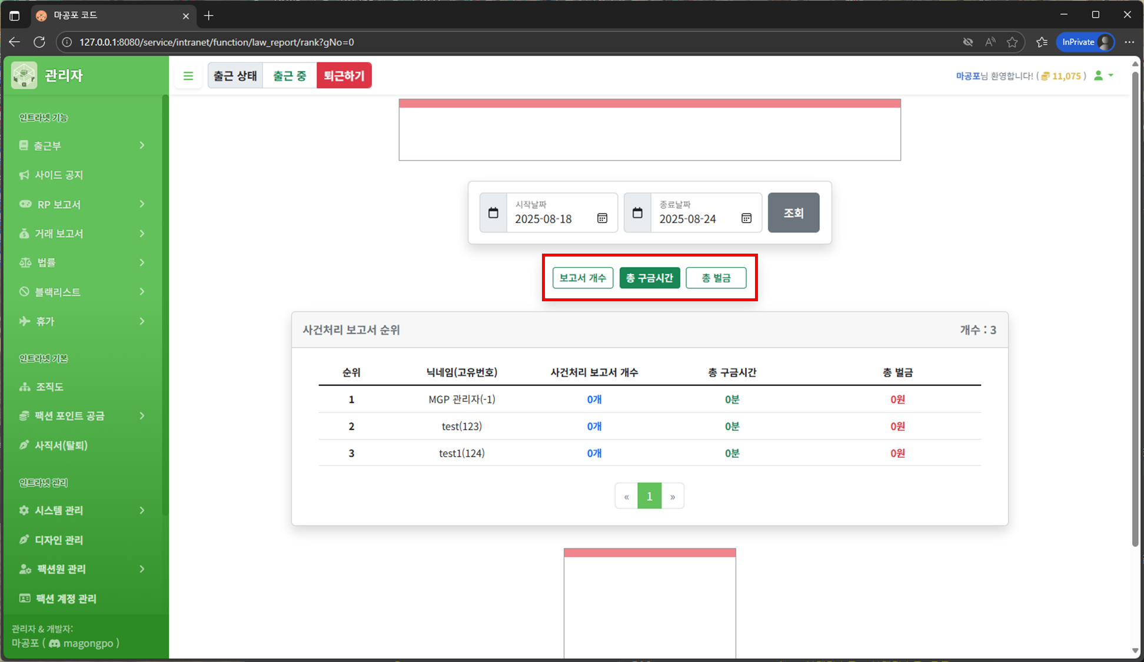Click the 조회 search button

793,212
